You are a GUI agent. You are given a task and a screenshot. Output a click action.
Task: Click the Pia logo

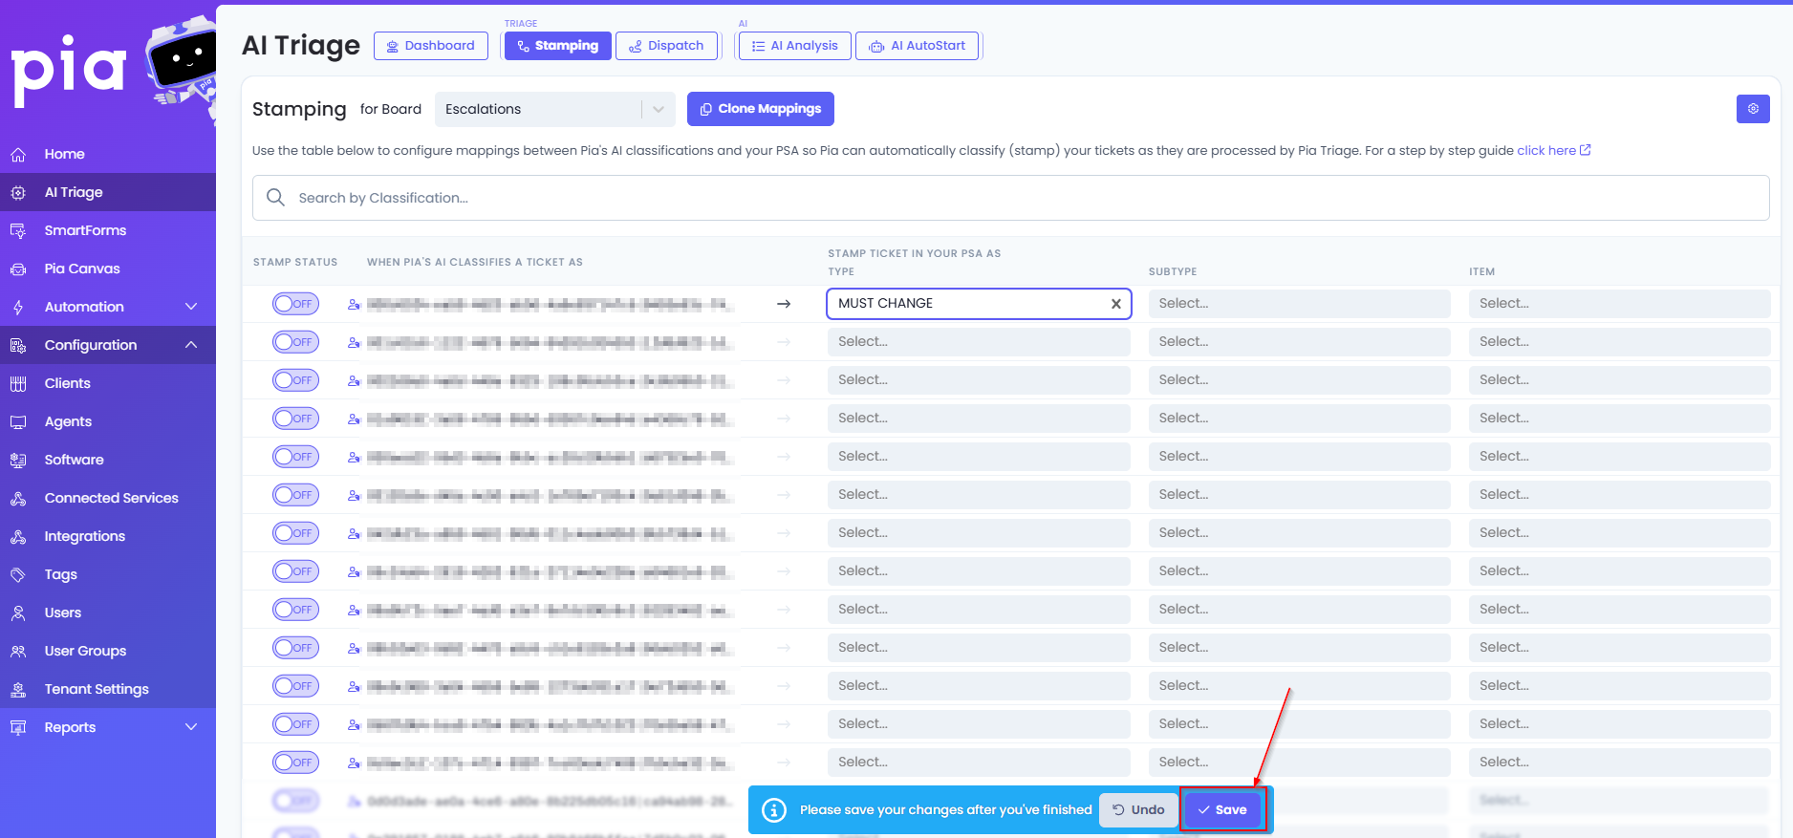[69, 69]
